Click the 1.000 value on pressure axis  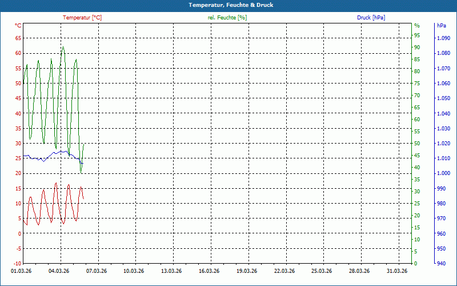point(443,173)
